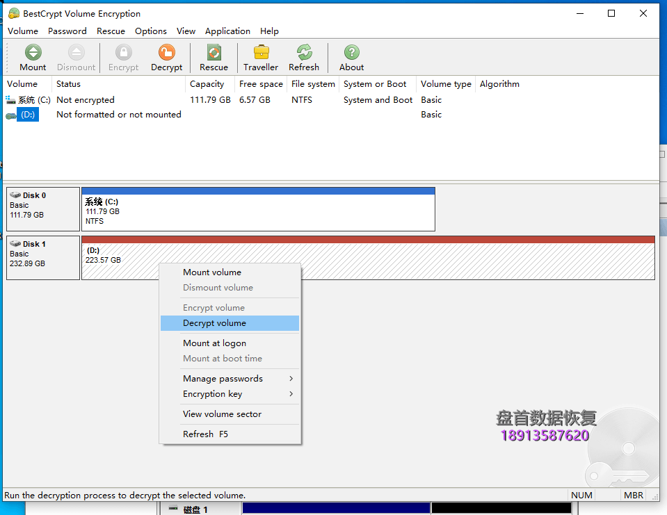Open the Application menu
The image size is (667, 515).
tap(227, 31)
